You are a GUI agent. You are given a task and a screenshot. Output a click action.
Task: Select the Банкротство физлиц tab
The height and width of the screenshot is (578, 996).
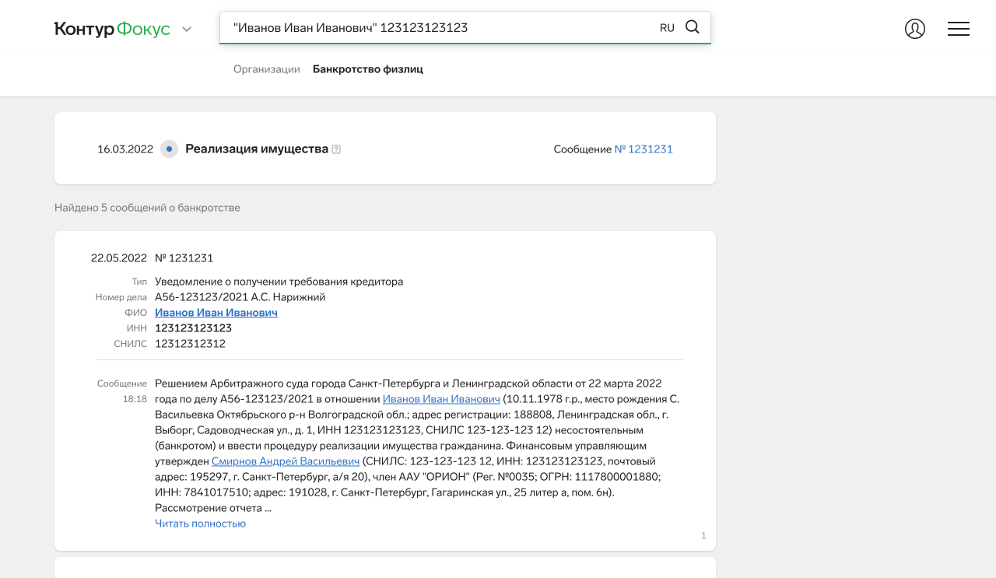pyautogui.click(x=368, y=69)
